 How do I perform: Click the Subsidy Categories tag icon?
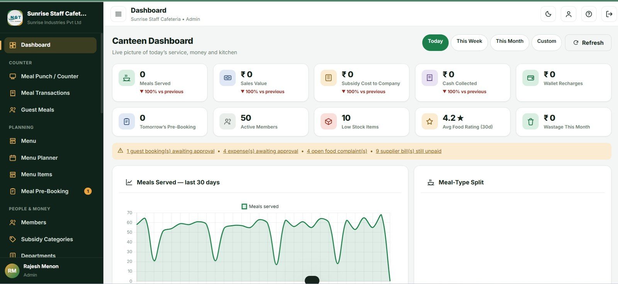(13, 239)
